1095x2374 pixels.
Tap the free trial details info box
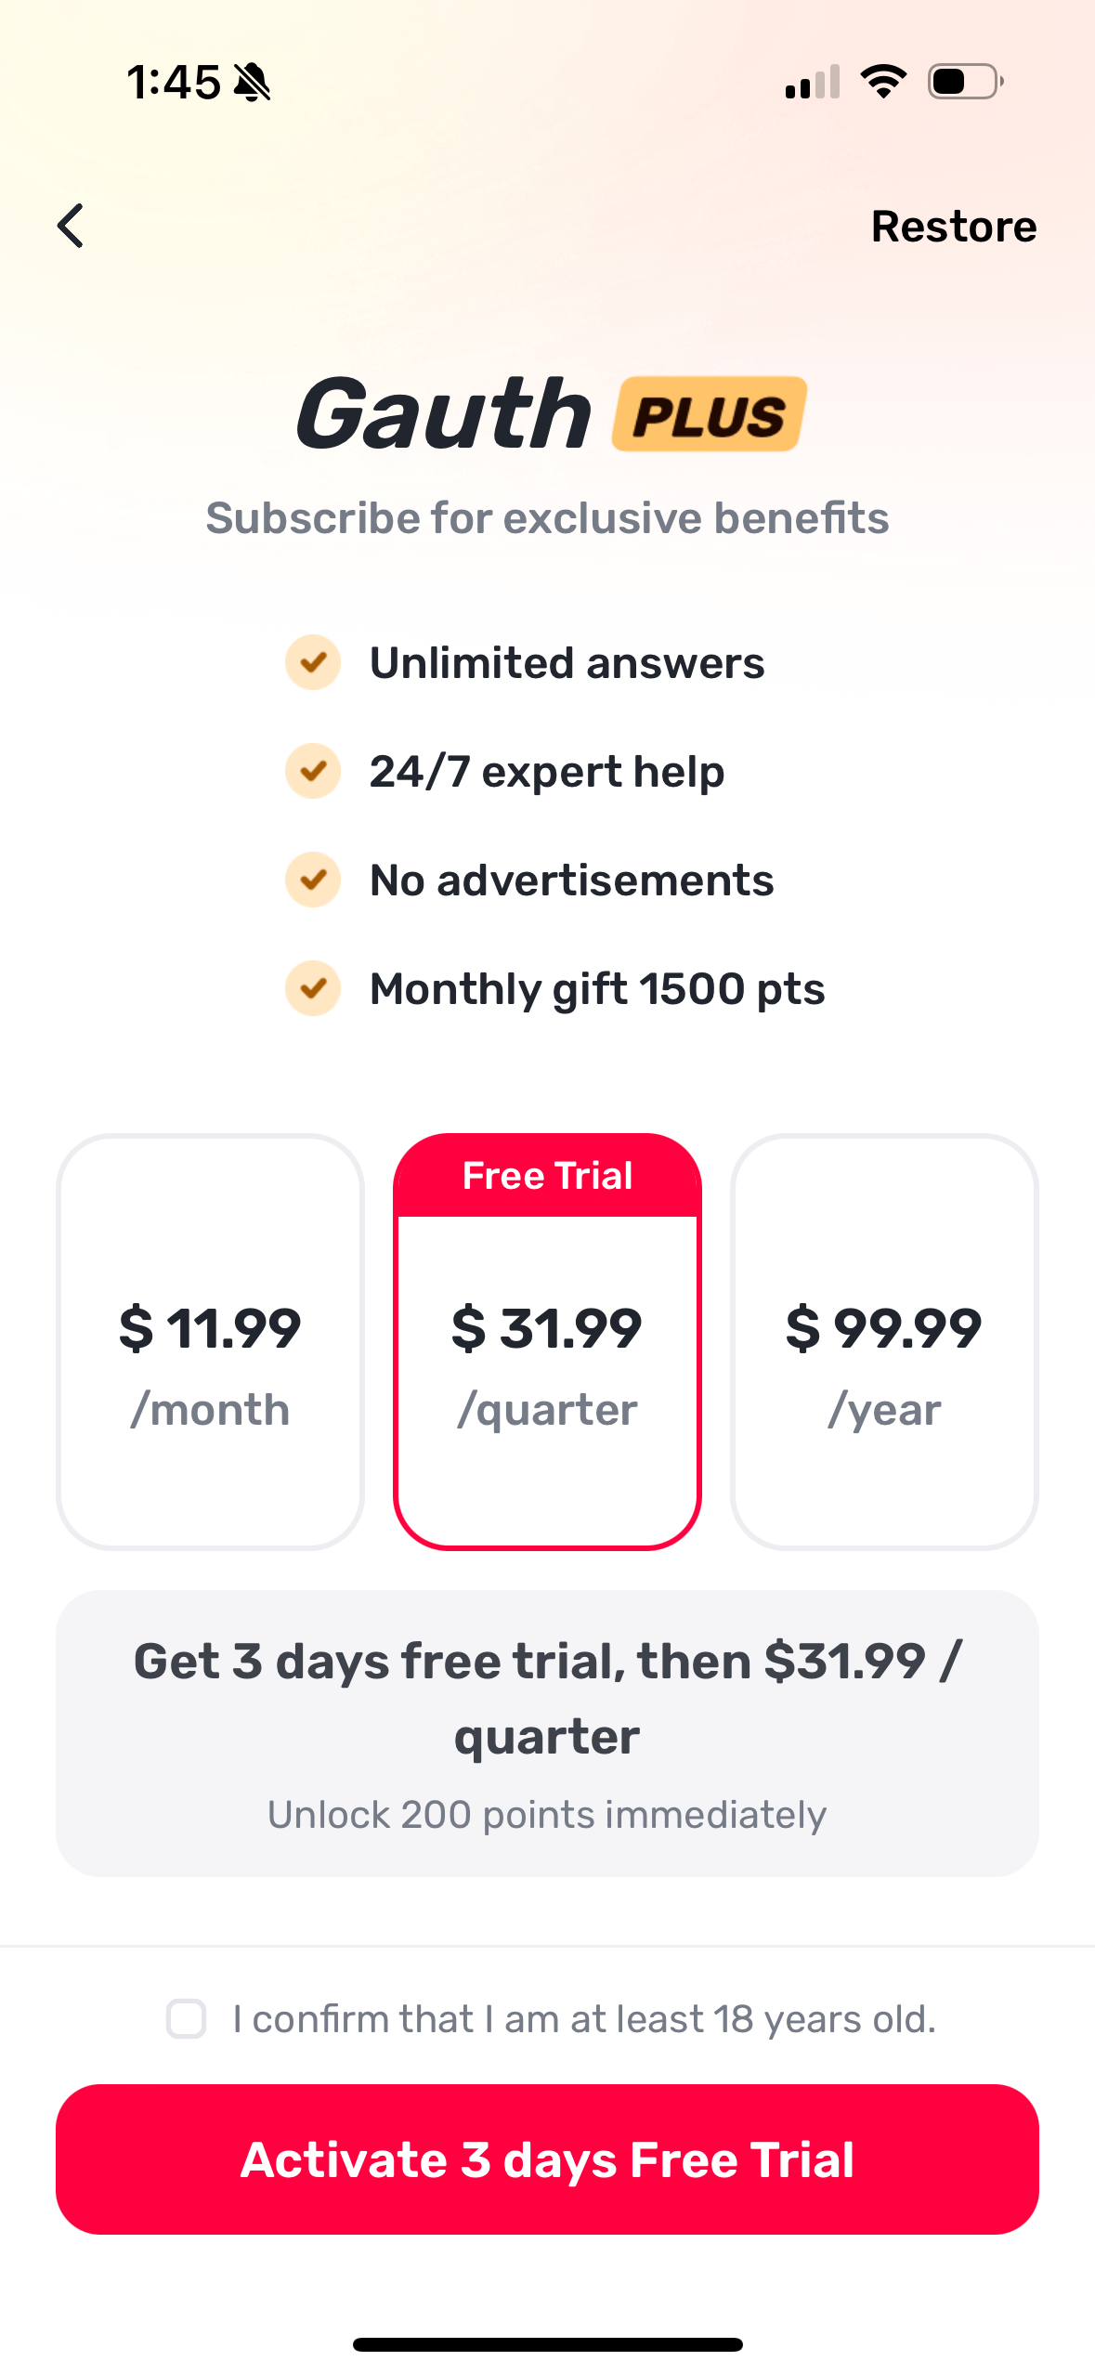[547, 1733]
